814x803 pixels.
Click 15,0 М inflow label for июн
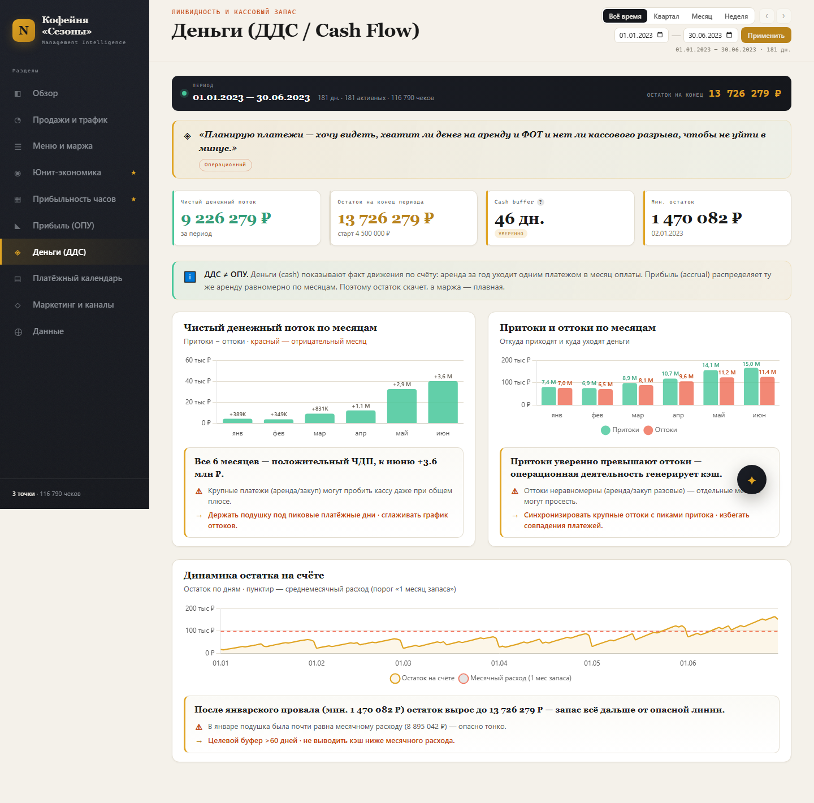pos(751,364)
